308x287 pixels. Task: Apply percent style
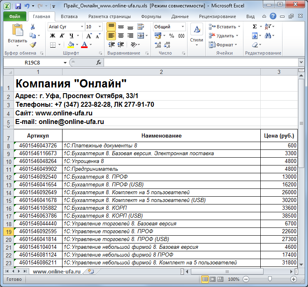tap(171, 36)
